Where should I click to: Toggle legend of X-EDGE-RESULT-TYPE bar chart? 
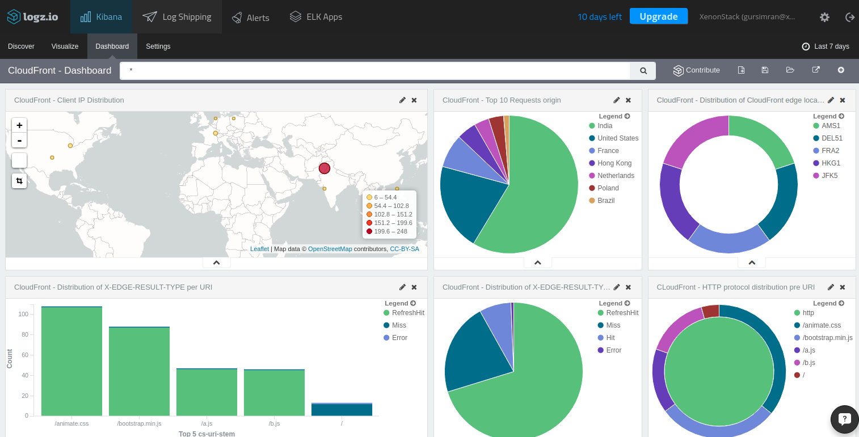coord(413,303)
